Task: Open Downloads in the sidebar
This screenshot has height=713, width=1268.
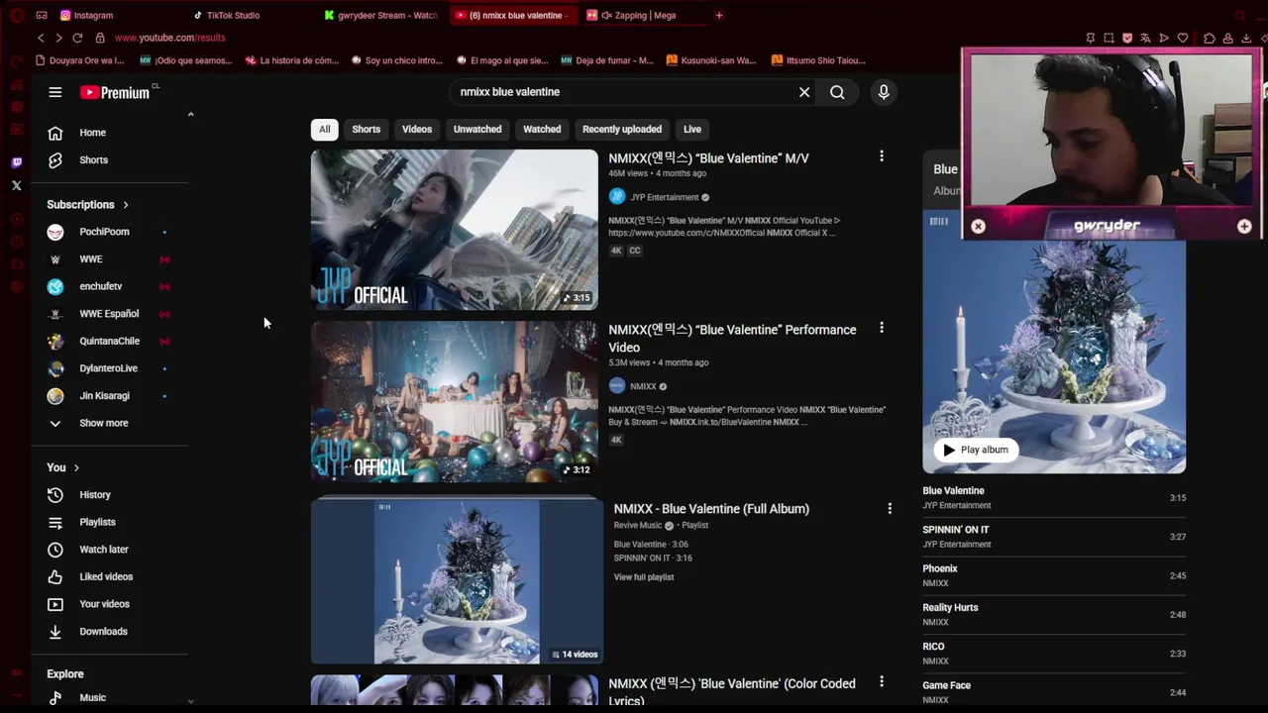Action: click(103, 631)
